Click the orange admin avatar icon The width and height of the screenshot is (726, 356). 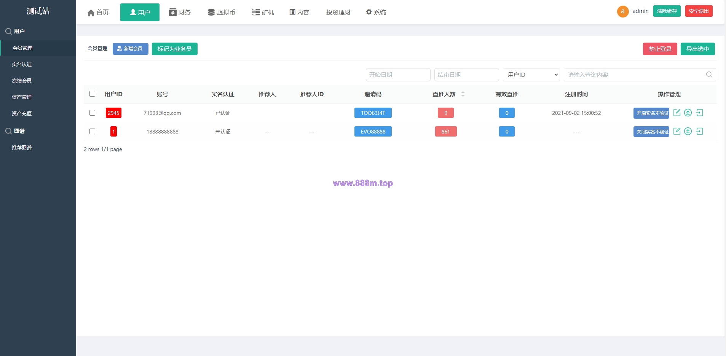click(x=623, y=11)
